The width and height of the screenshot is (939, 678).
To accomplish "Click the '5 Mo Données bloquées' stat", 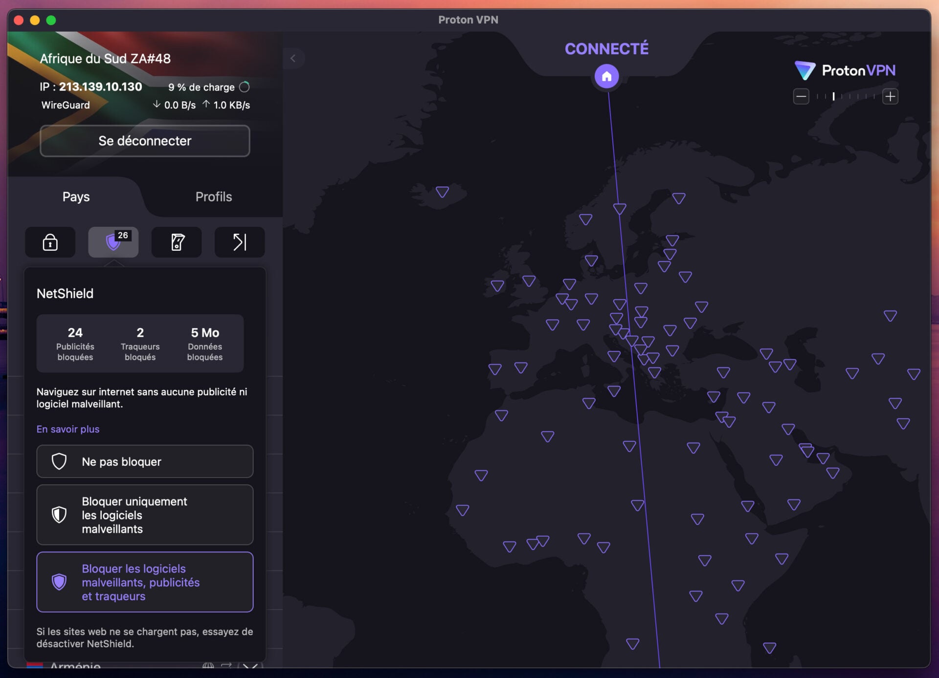I will [x=205, y=344].
